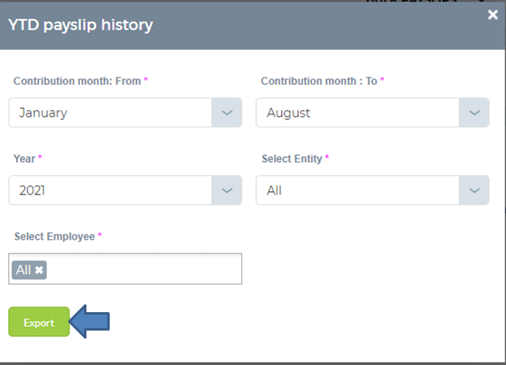Click the YTD payslip history title
The height and width of the screenshot is (365, 506).
[80, 25]
